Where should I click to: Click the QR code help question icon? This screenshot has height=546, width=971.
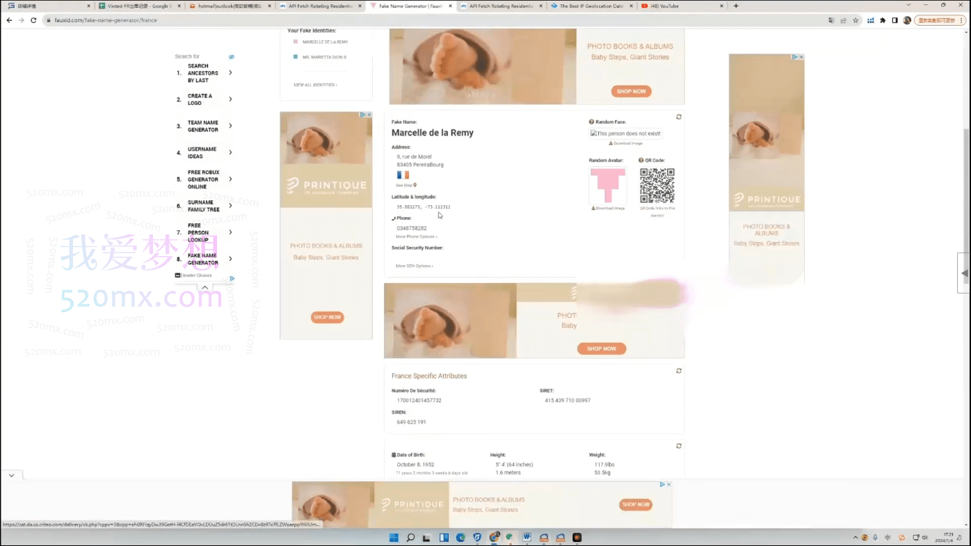[641, 161]
